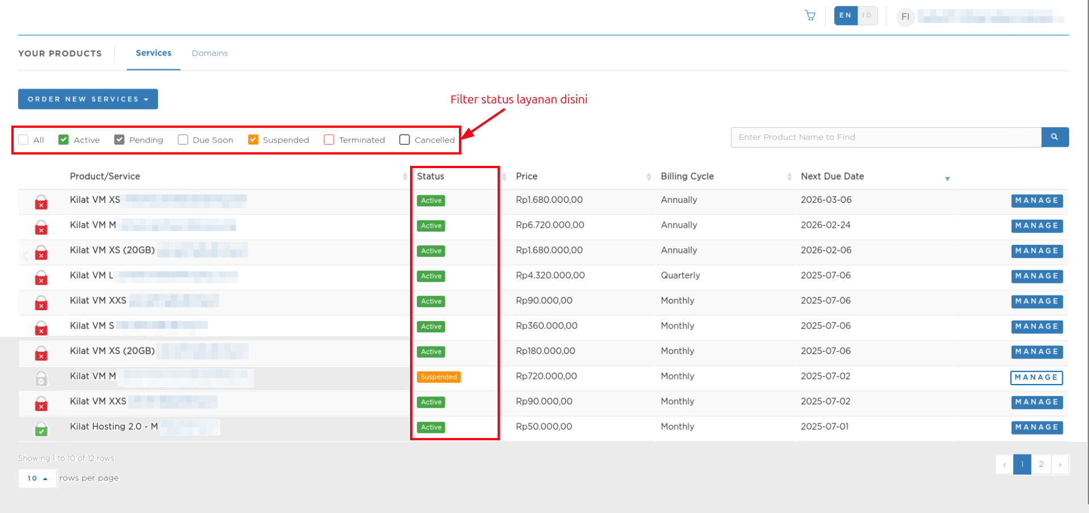The width and height of the screenshot is (1089, 513).
Task: Click the FI user avatar icon
Action: tap(905, 16)
